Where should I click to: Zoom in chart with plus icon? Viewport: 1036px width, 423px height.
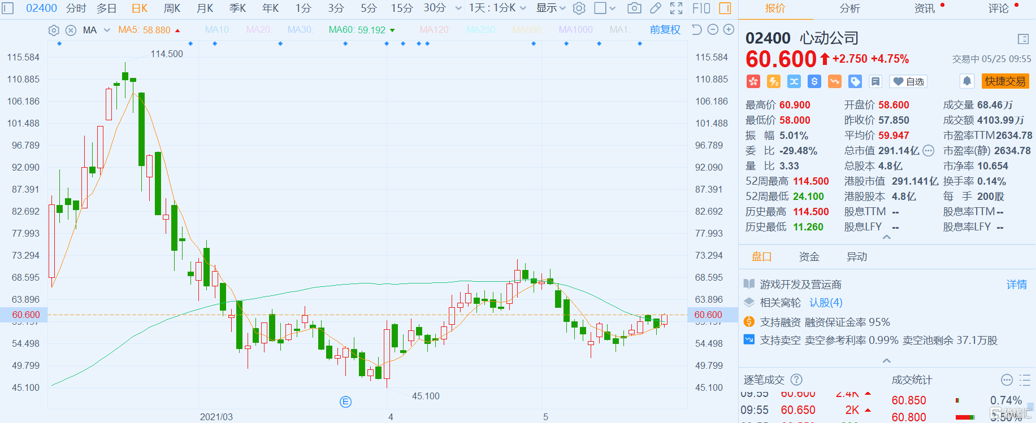click(x=729, y=29)
